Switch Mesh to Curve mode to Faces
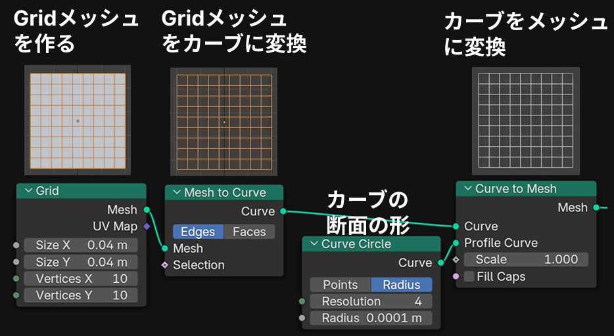614x336 pixels. point(249,232)
